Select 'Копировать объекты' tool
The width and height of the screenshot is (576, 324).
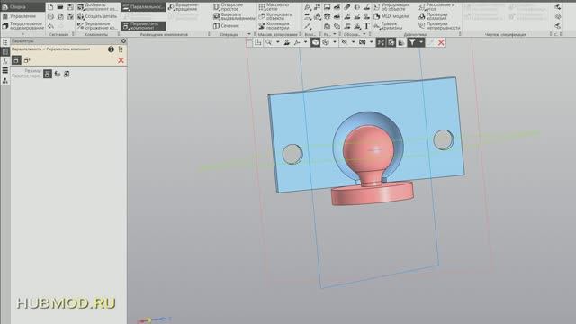pyautogui.click(x=275, y=16)
